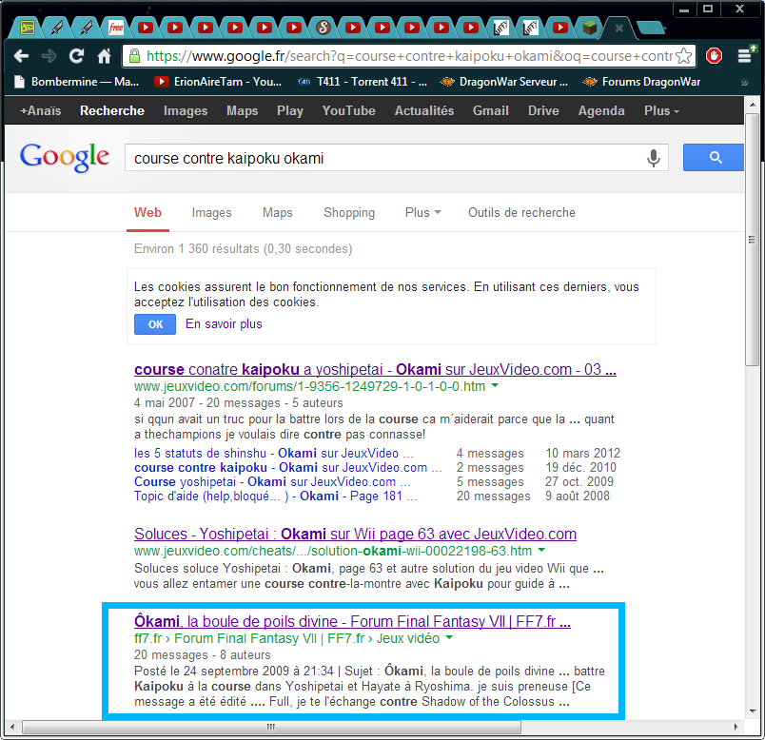Switch to the tab with the 'free' favicon
765x740 pixels.
click(116, 28)
